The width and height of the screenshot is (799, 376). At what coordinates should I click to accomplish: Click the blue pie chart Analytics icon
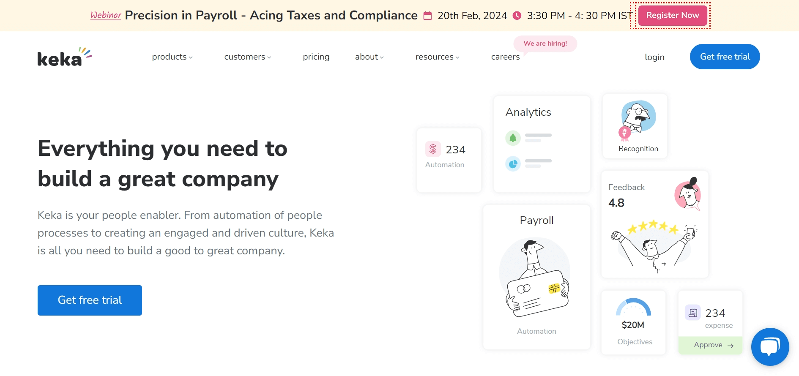pos(513,163)
